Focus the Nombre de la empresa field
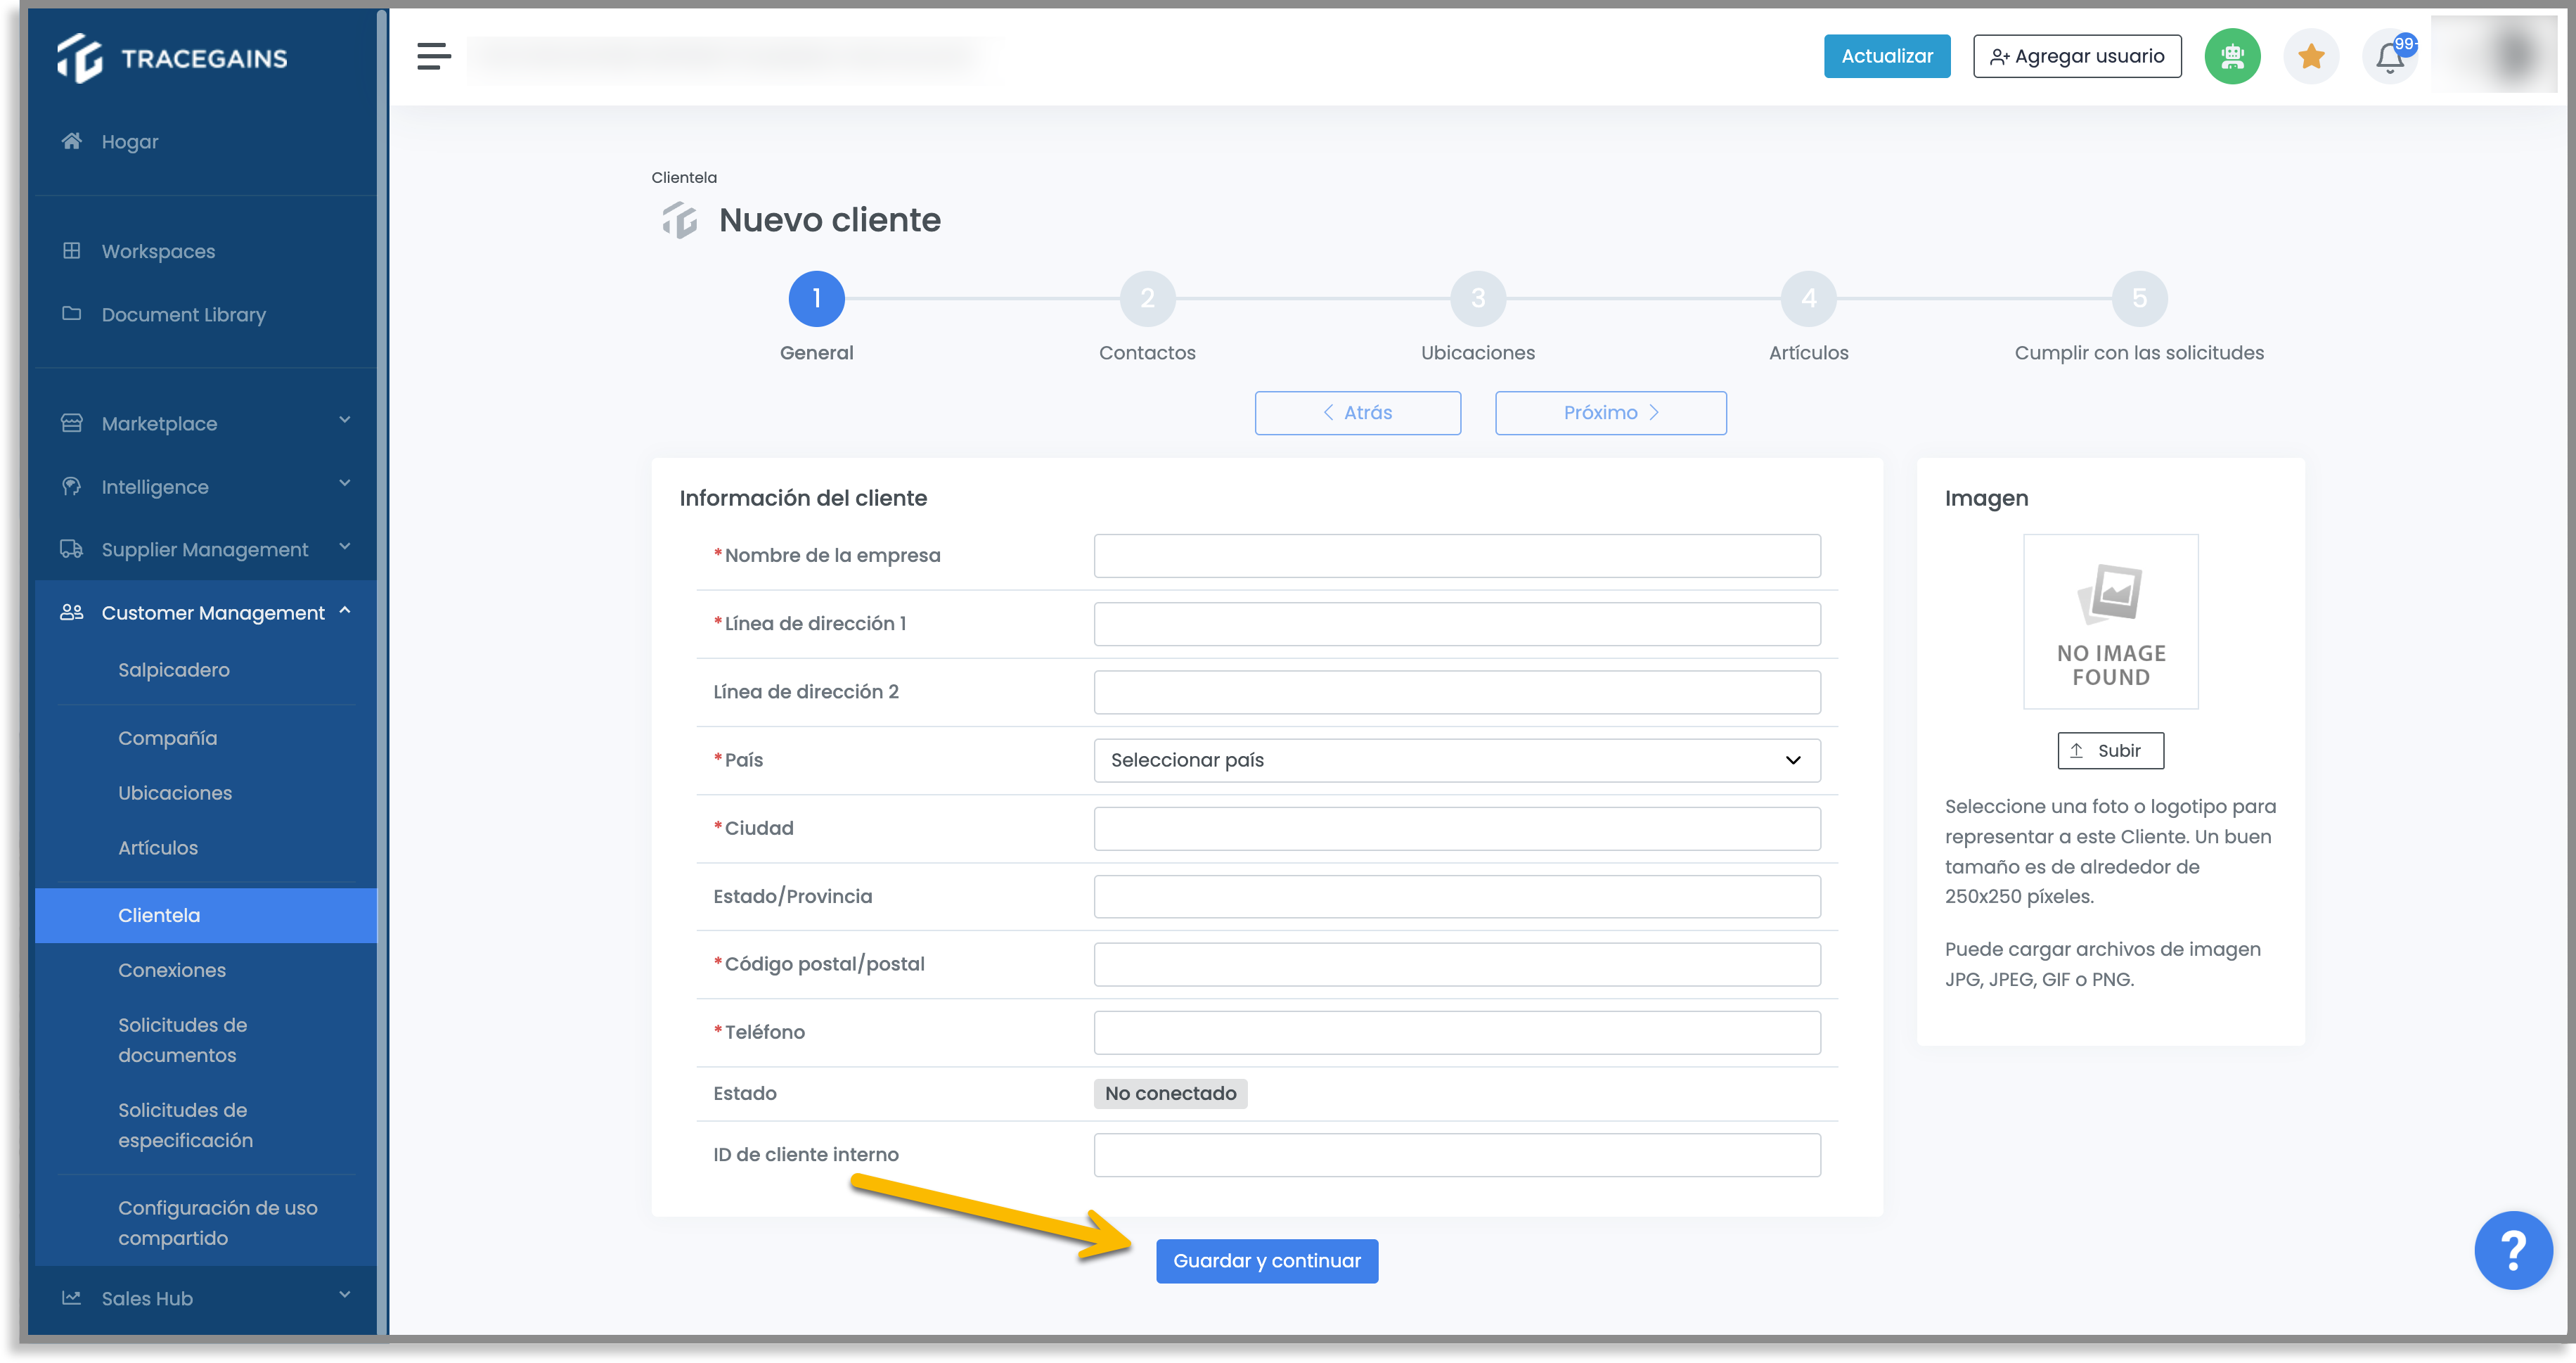2576x1363 pixels. [1456, 555]
